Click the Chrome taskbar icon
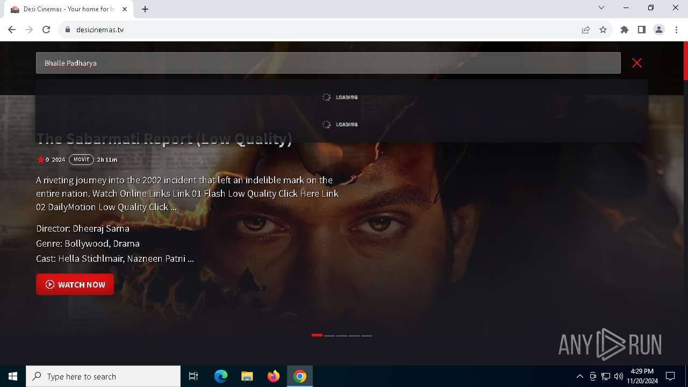 300,376
